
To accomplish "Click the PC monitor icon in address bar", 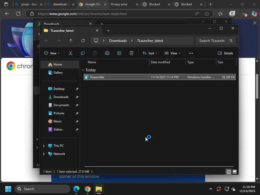I will coord(96,41).
